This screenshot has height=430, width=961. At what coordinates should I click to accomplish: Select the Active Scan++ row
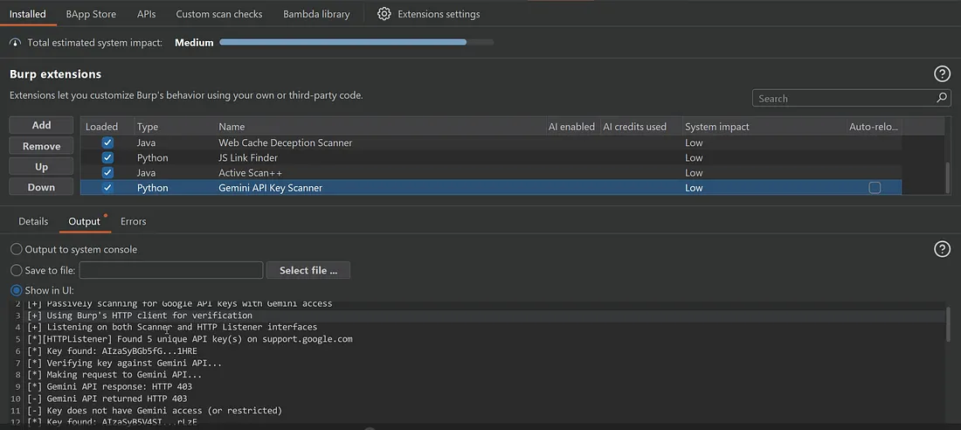click(x=491, y=172)
